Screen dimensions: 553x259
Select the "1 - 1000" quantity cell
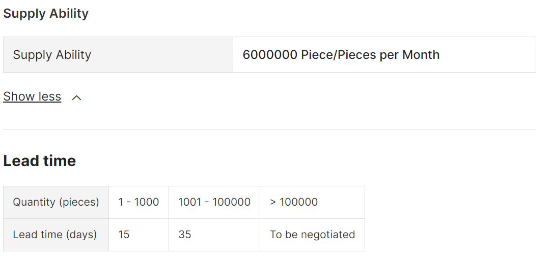click(139, 202)
